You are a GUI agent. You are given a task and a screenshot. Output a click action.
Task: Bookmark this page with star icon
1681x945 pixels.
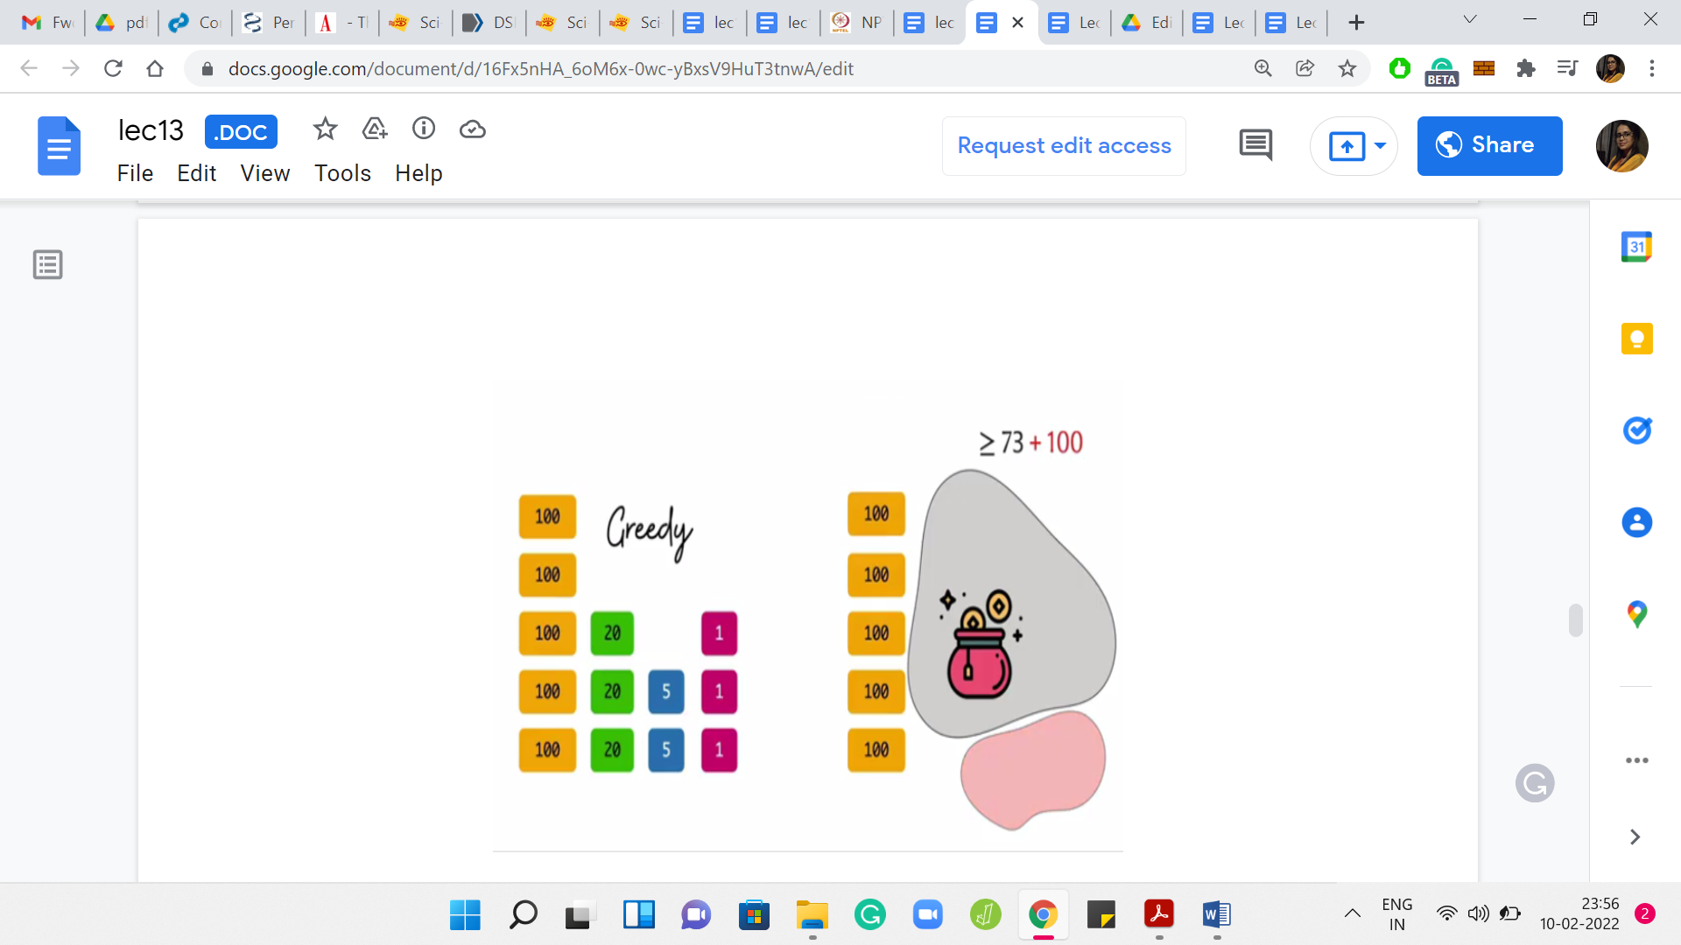[x=1347, y=68]
